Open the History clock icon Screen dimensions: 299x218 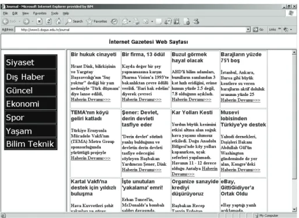click(114, 22)
